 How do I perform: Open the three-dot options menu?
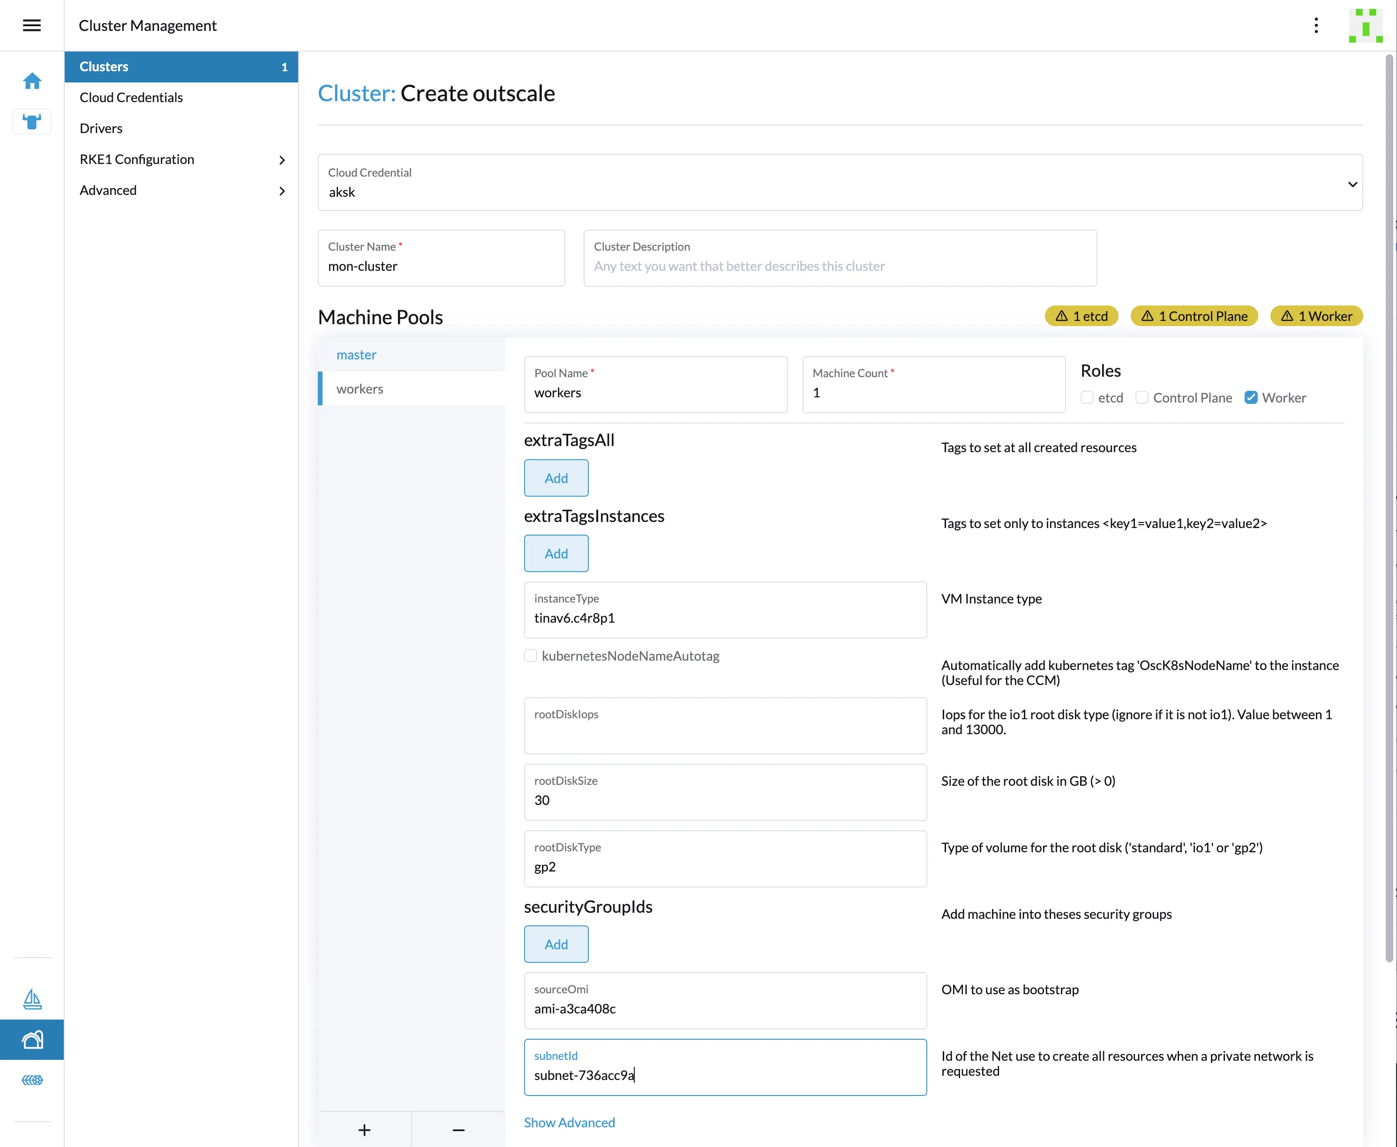(x=1316, y=25)
